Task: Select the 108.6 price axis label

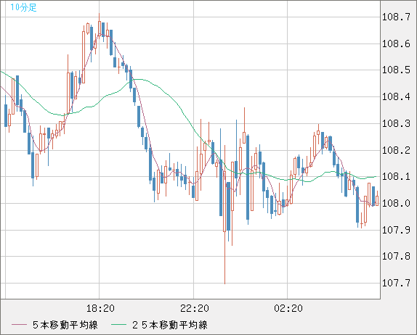Action: click(396, 44)
